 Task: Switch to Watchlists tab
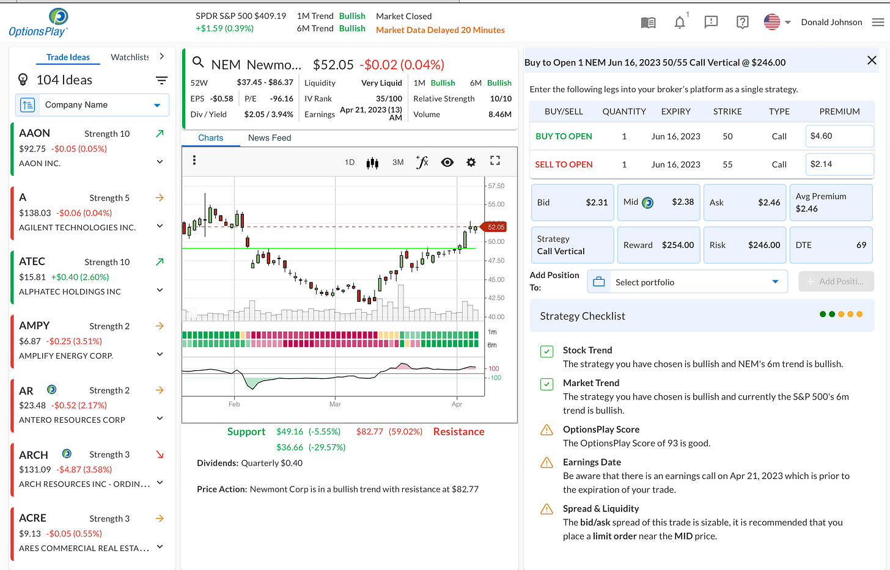tap(130, 57)
